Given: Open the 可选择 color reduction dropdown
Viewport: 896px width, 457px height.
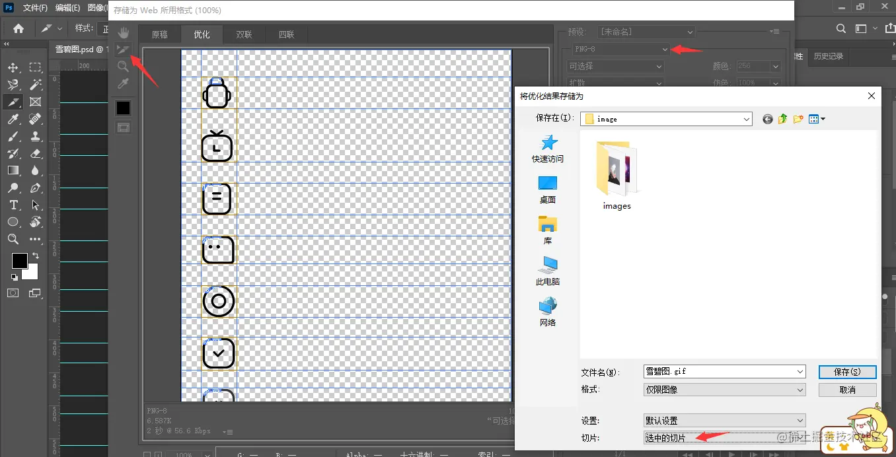Looking at the screenshot, I should (615, 66).
